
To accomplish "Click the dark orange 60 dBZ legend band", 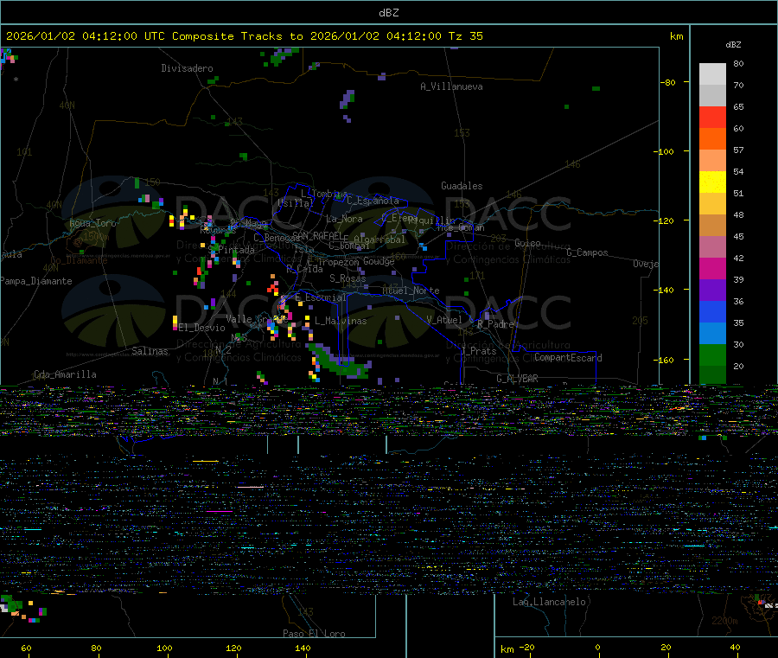I will (712, 139).
